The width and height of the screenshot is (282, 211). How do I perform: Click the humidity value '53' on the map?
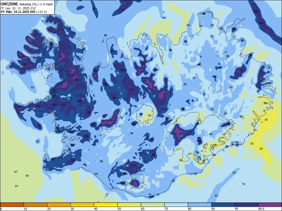[x=255, y=130]
